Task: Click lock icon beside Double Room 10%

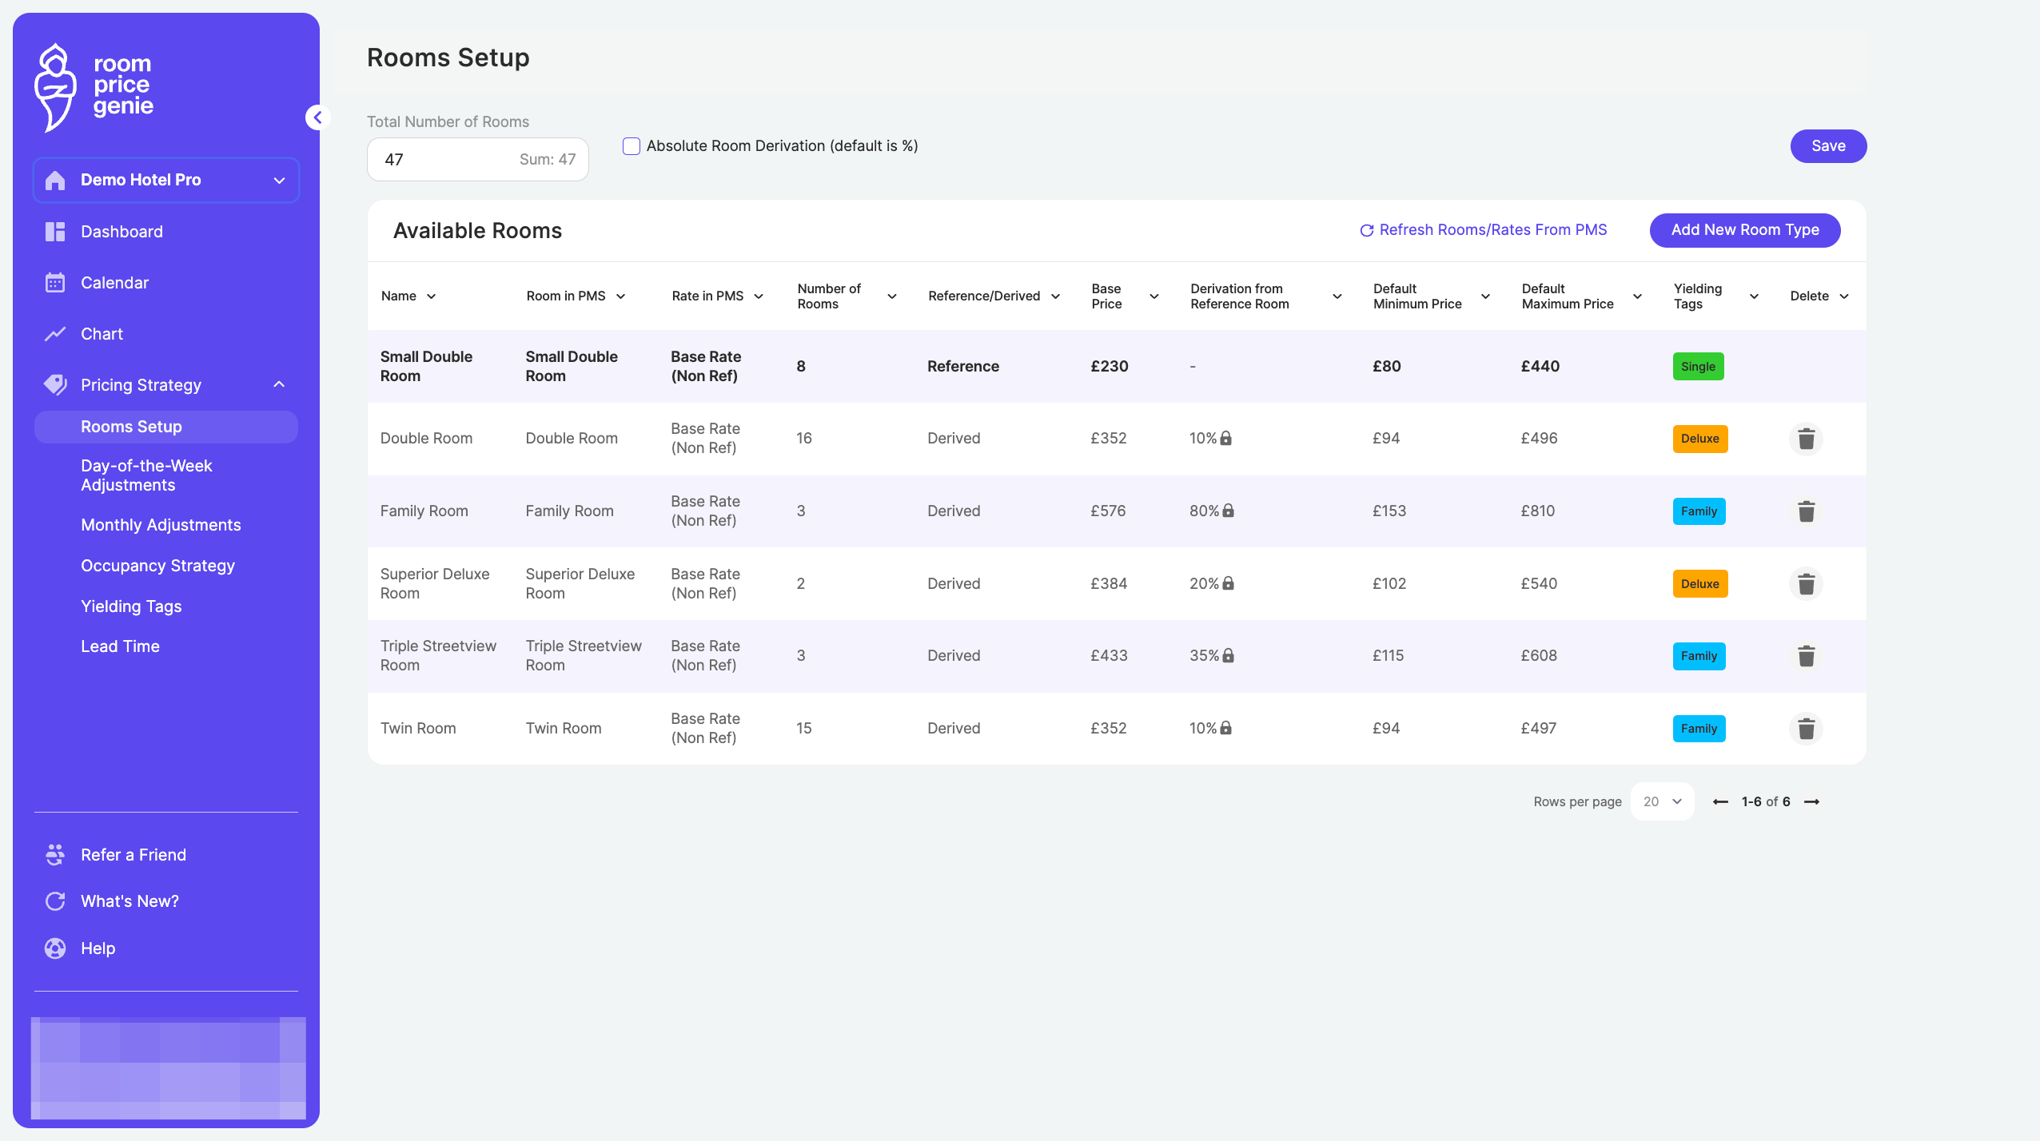Action: (x=1226, y=438)
